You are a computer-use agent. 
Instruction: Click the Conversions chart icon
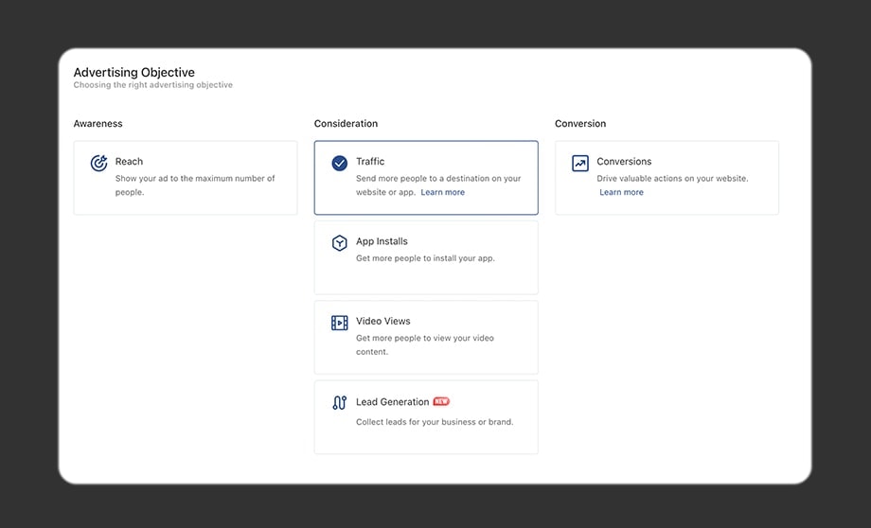click(580, 163)
